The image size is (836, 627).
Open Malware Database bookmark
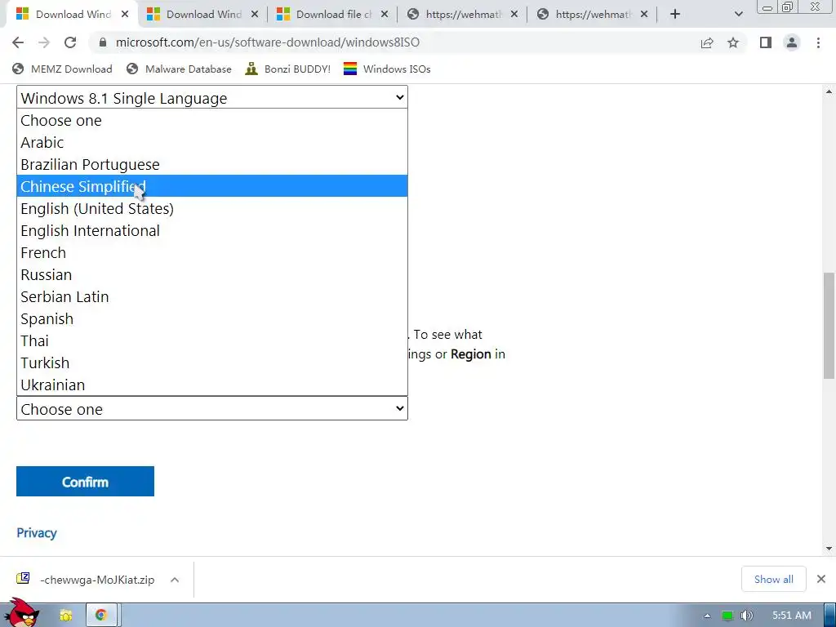[x=179, y=69]
